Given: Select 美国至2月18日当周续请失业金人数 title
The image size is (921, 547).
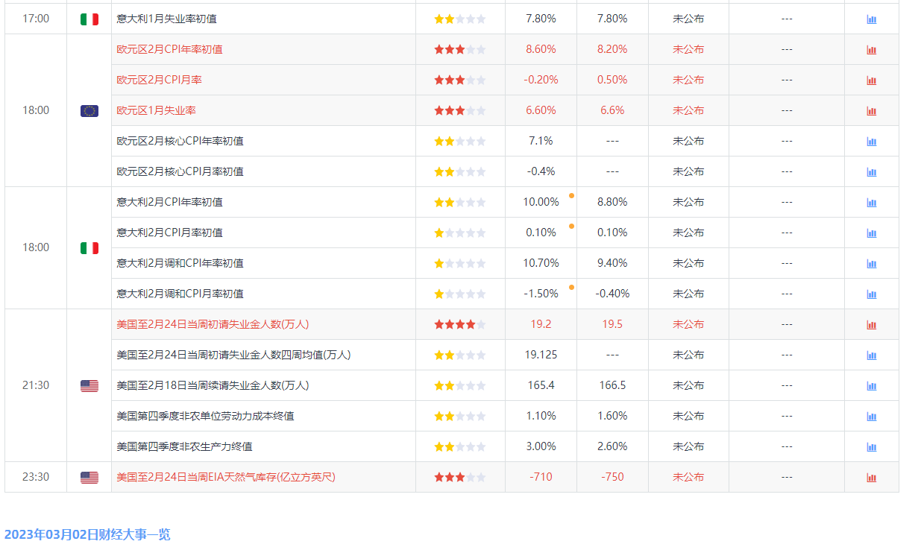Looking at the screenshot, I should tap(213, 385).
